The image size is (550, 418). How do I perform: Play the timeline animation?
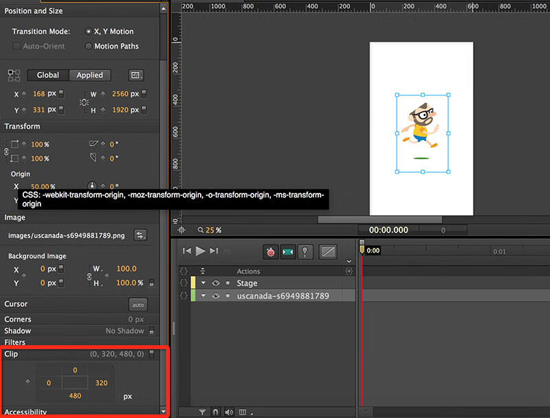[x=200, y=251]
